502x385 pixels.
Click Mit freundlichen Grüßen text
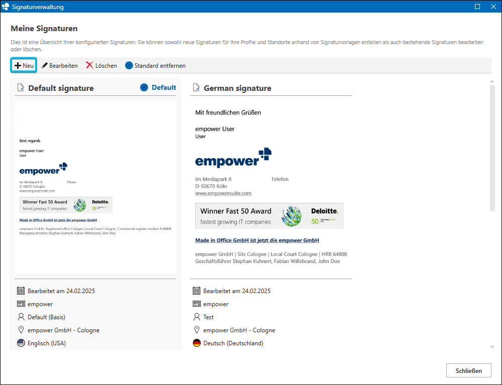click(x=228, y=112)
